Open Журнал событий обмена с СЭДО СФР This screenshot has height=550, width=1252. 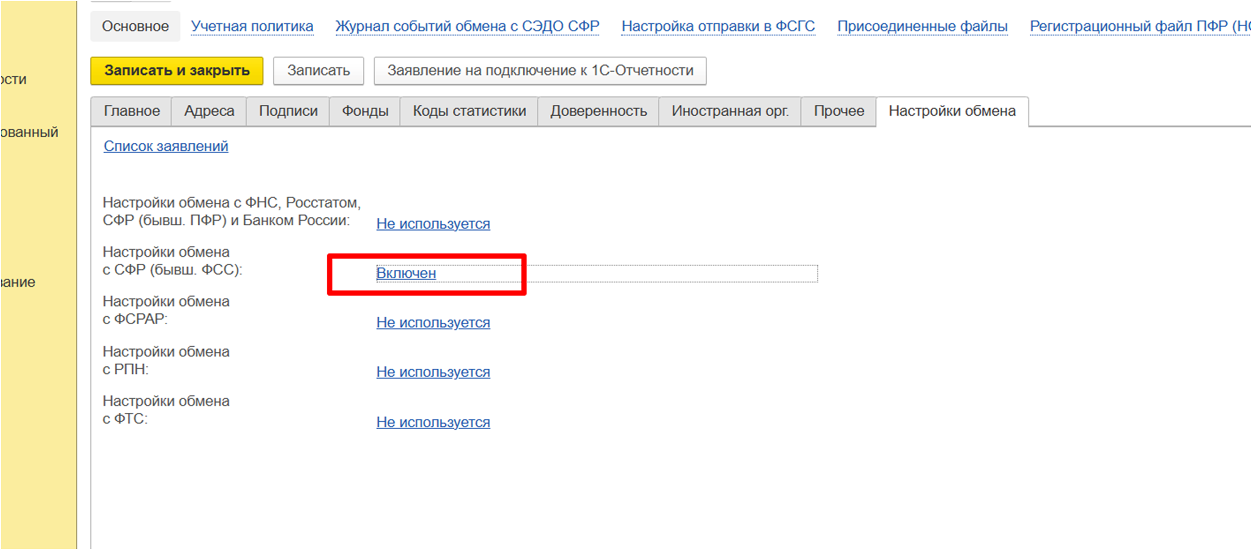coord(467,27)
